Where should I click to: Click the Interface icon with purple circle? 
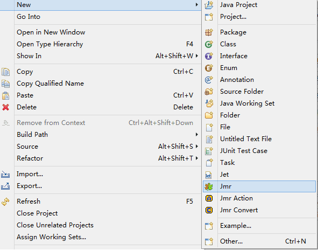coord(209,56)
